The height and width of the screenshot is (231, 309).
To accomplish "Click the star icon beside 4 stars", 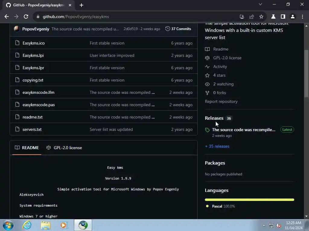I will click(x=207, y=75).
